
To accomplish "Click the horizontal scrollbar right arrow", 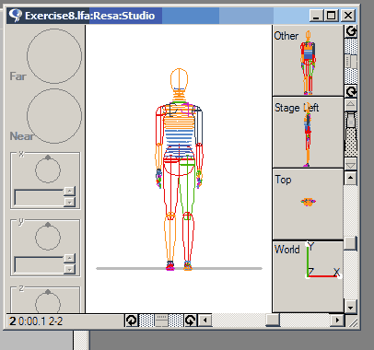I will (x=337, y=321).
